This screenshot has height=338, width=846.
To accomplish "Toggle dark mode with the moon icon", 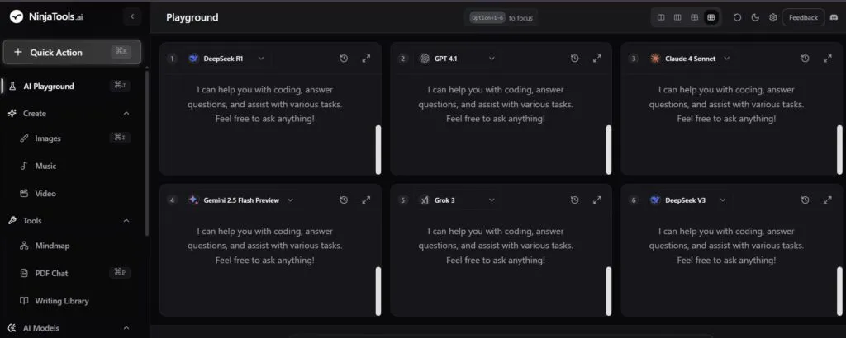I will click(755, 17).
